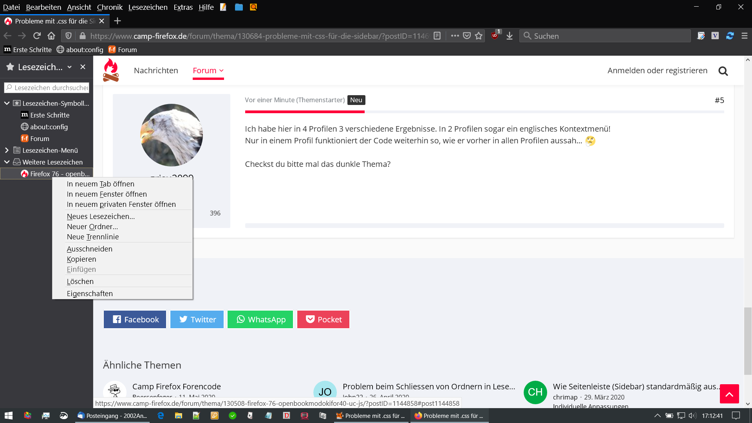Open the downloads arrow icon
The height and width of the screenshot is (423, 752).
pyautogui.click(x=509, y=36)
